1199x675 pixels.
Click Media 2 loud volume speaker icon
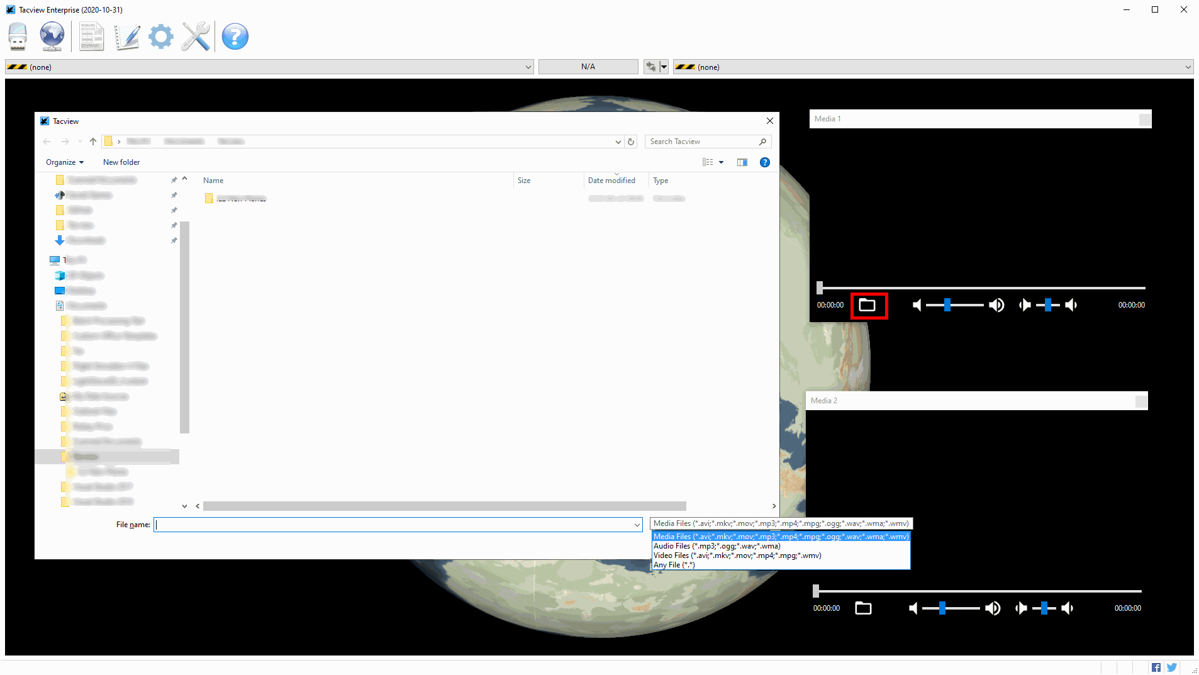pyautogui.click(x=993, y=608)
